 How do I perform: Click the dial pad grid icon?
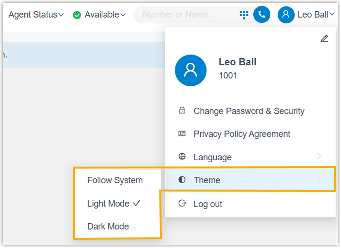coord(244,15)
